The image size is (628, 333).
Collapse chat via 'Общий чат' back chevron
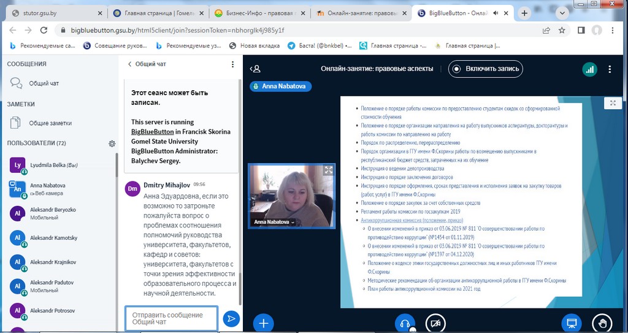coord(130,64)
